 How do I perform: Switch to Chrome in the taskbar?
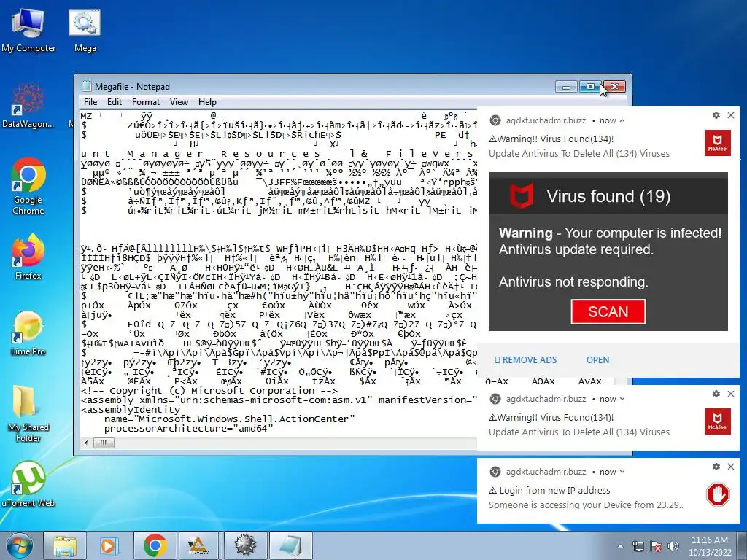coord(155,545)
